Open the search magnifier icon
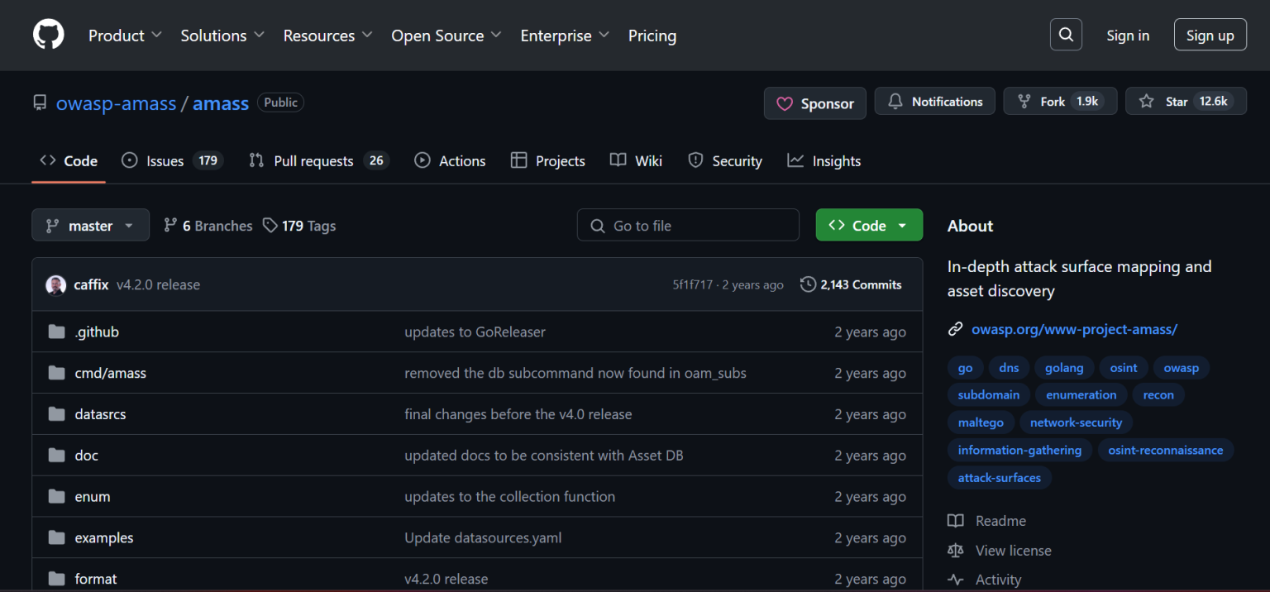The height and width of the screenshot is (592, 1270). 1066,34
